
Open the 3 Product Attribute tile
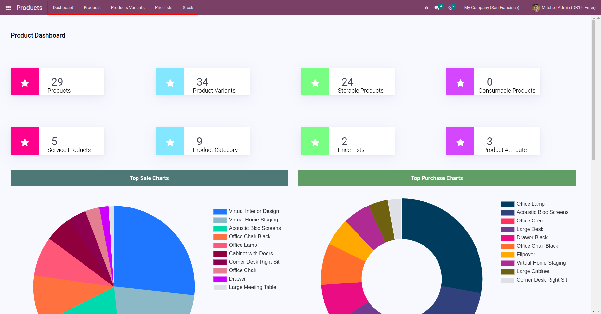coord(493,141)
